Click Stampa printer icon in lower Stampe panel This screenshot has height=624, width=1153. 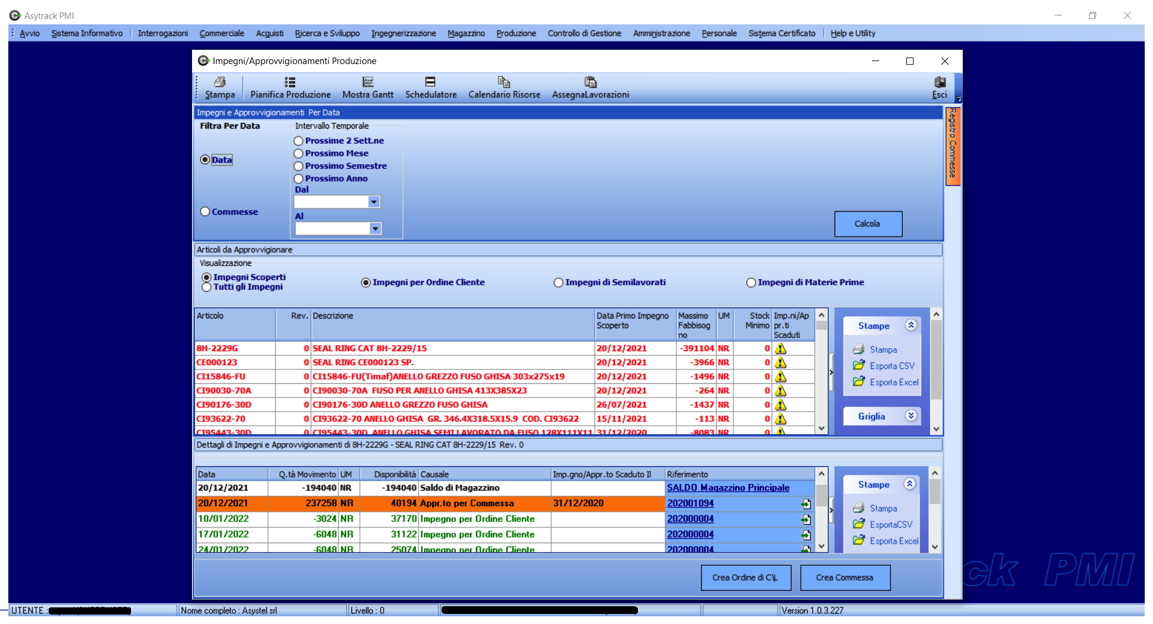[858, 508]
